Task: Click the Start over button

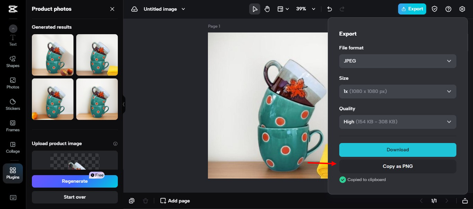Action: coord(75,197)
